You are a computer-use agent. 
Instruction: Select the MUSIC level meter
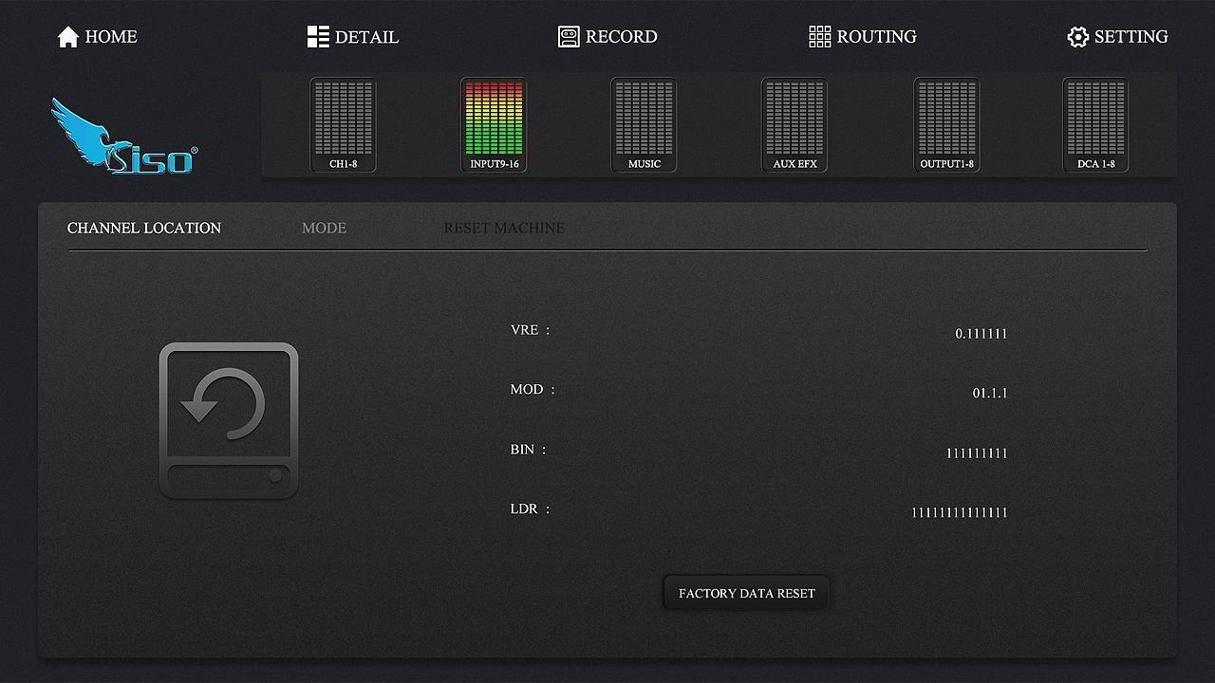[644, 124]
